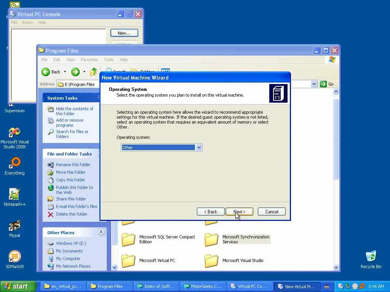Click the Up folder icon
The image size is (390, 292).
(x=94, y=72)
